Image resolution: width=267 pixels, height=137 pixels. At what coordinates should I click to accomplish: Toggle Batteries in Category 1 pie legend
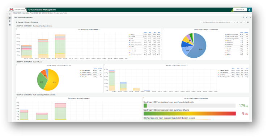(229, 41)
